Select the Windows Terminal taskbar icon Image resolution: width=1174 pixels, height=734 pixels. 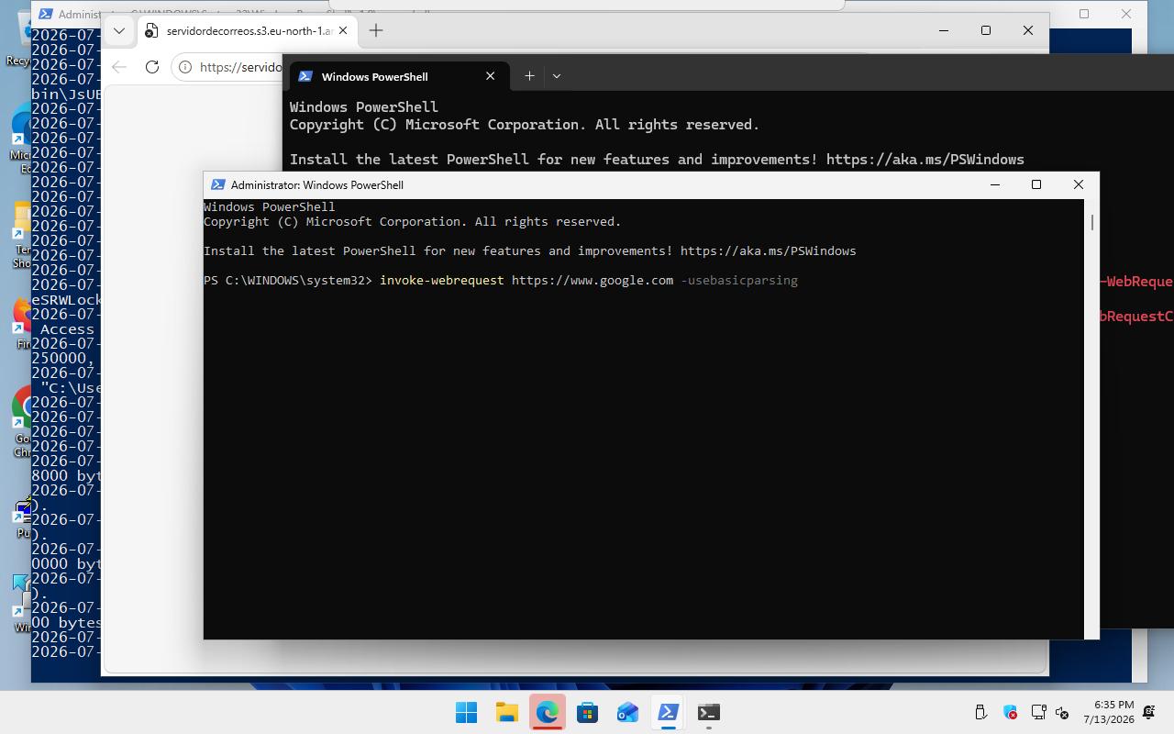708,712
